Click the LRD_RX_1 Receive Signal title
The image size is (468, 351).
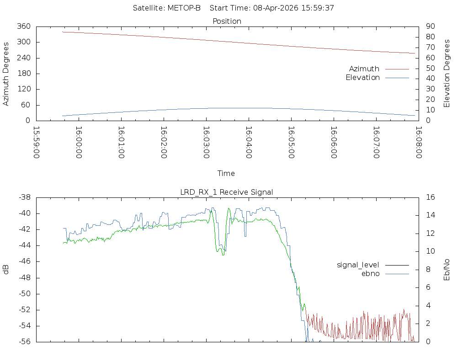[227, 192]
